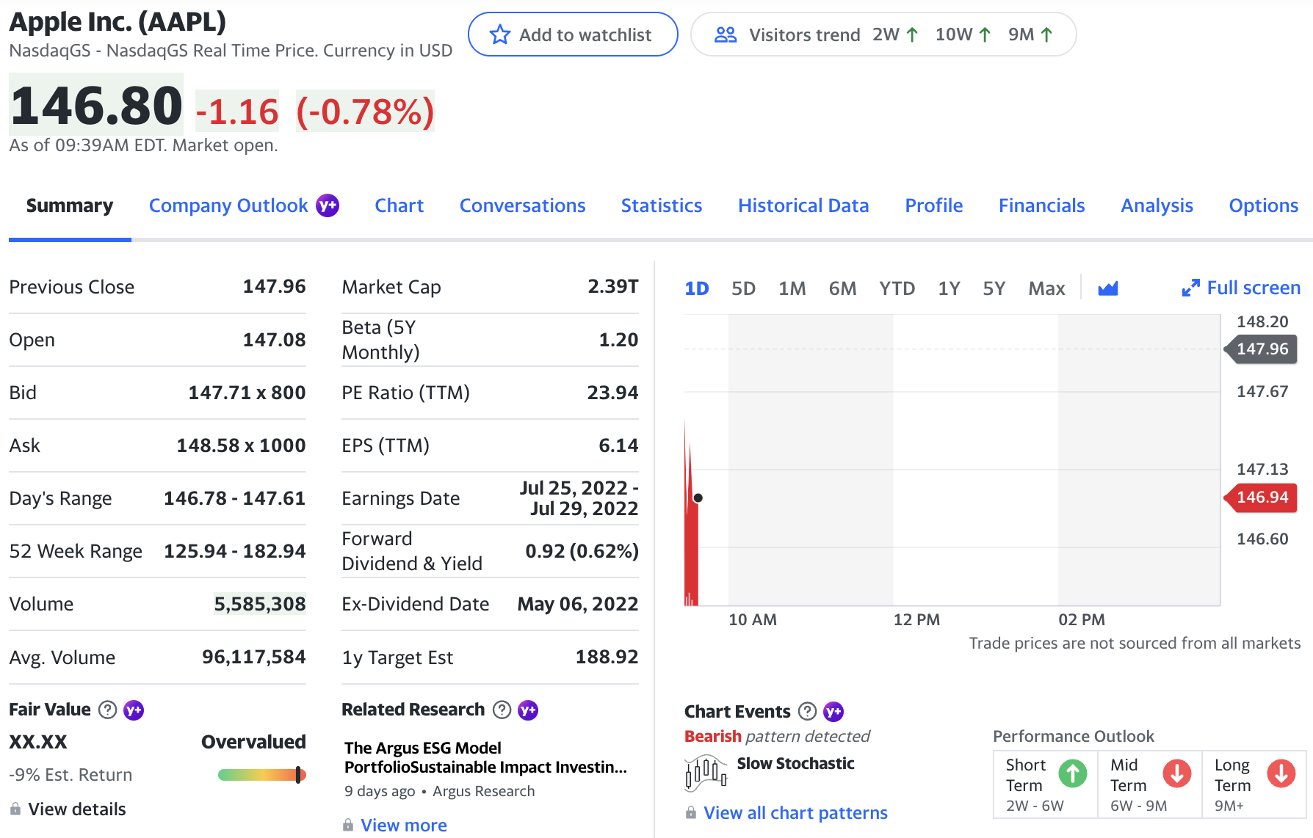Click the Volume value 5,585,308
Viewport: 1313px width, 838px height.
(260, 604)
